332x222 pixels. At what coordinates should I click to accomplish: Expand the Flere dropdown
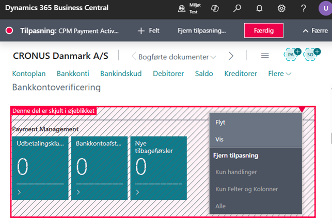279,74
